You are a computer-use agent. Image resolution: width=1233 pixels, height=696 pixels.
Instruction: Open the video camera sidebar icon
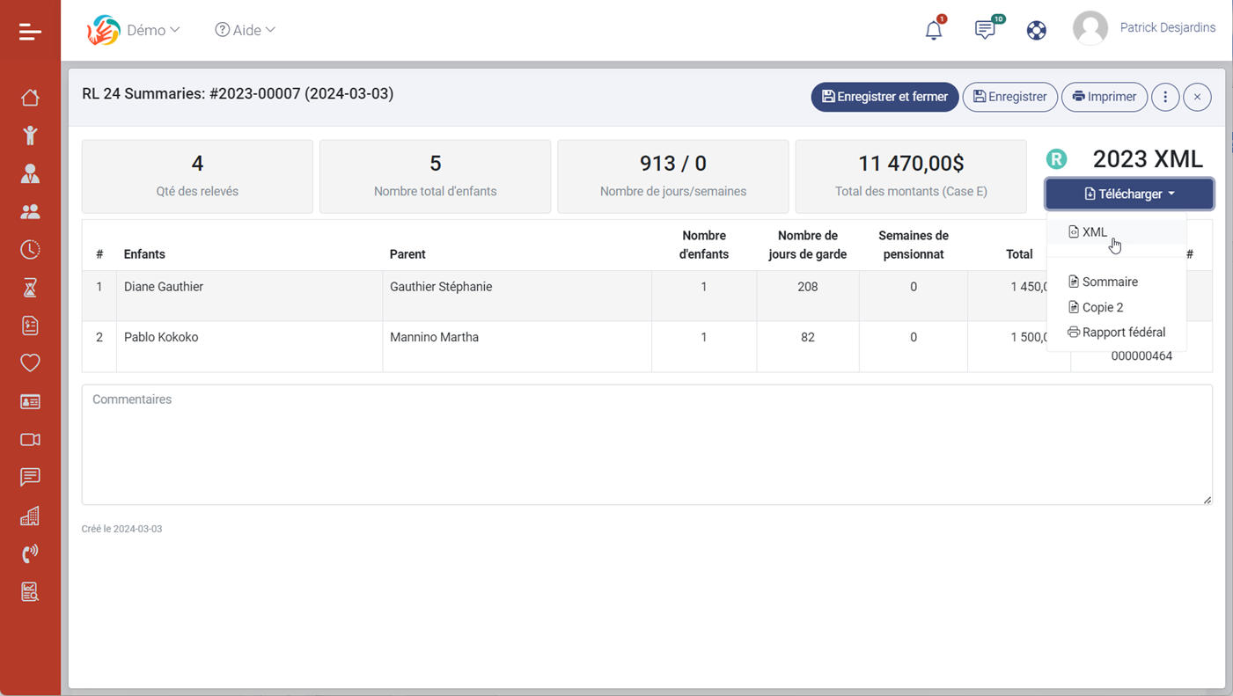coord(30,439)
